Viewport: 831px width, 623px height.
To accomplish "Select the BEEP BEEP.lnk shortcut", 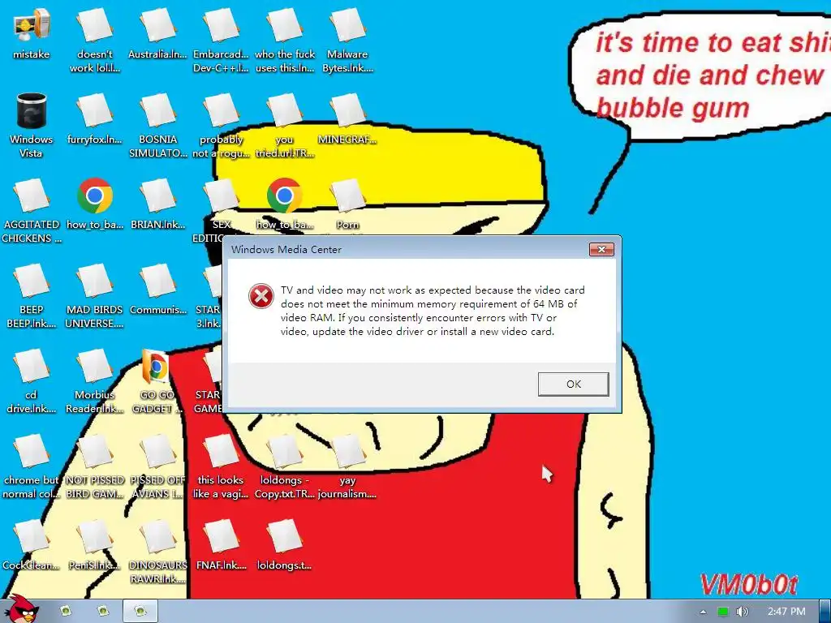I will (x=32, y=297).
